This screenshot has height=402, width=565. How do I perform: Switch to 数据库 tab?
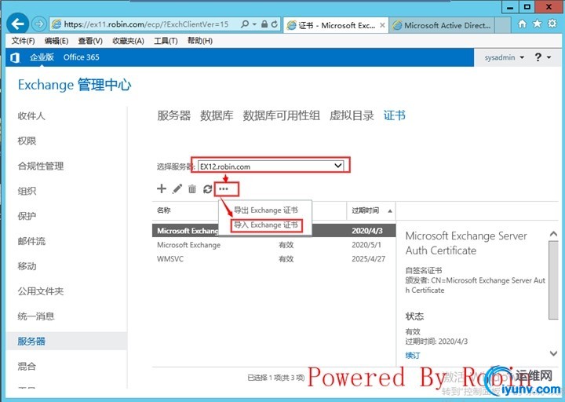217,115
